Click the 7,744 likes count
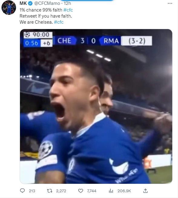The width and height of the screenshot is (178, 198). pos(92,191)
